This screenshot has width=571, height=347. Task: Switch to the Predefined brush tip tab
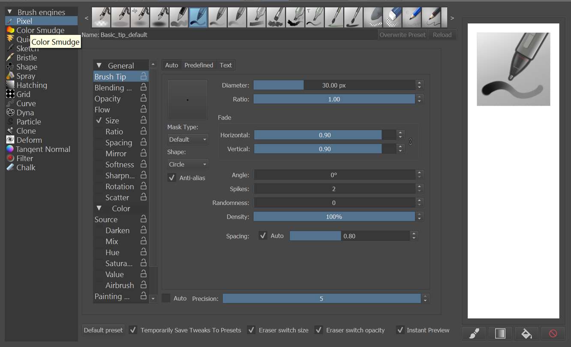pyautogui.click(x=198, y=65)
